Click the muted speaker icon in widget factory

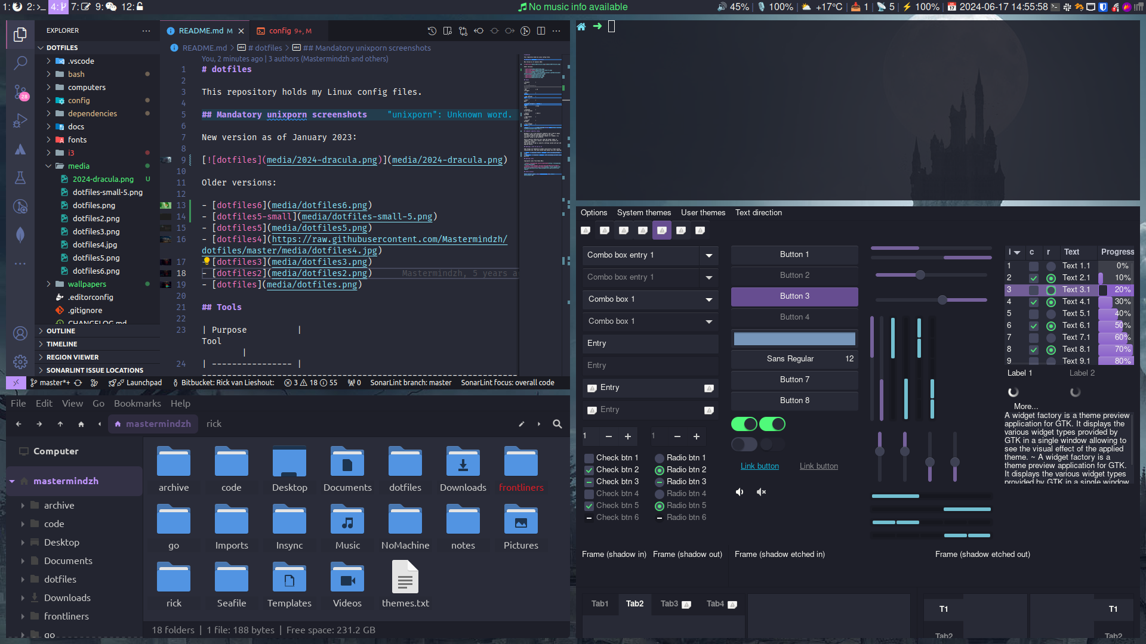point(761,492)
